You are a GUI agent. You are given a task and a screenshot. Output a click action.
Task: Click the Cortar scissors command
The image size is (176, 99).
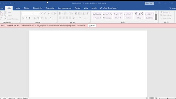(x=8, y=12)
